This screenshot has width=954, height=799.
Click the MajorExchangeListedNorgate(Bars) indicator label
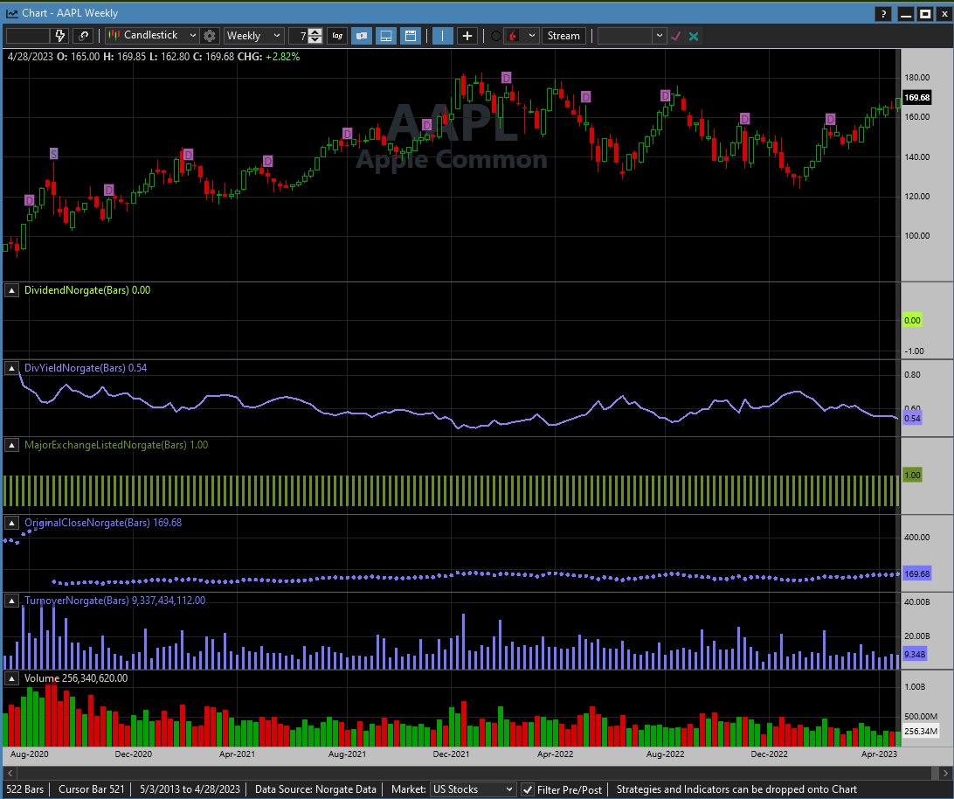[115, 445]
